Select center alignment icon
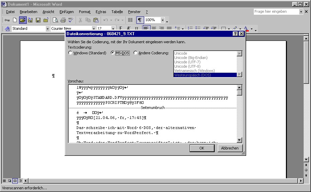Screen dimensions: 311x192 (x=154, y=28)
